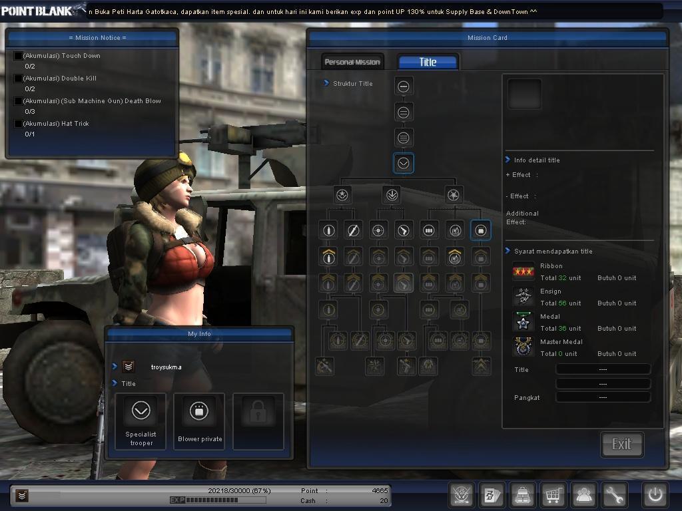
Task: Click the Cash value 20
Action: coord(384,500)
